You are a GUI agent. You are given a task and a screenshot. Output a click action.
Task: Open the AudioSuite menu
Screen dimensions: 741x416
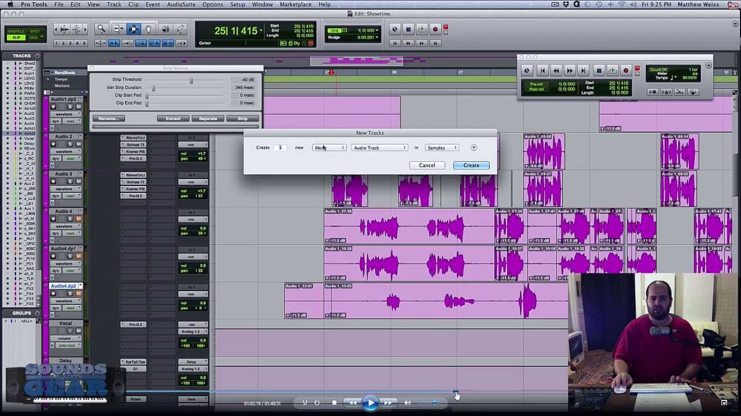click(181, 5)
